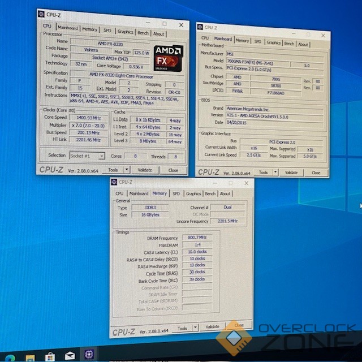Click Validate button in Mainboard window
The height and width of the screenshot is (362, 362).
[x=291, y=173]
